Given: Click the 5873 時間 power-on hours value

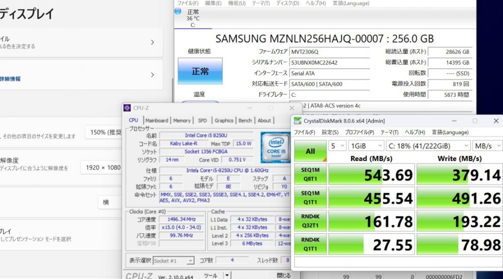Looking at the screenshot, I should (450, 94).
